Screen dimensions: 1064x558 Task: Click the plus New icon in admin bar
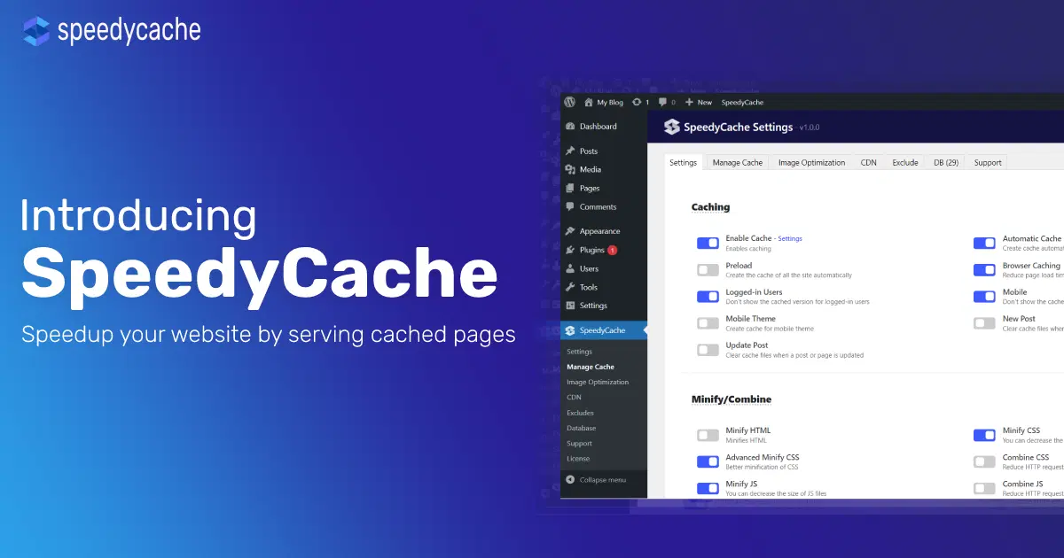click(x=690, y=103)
